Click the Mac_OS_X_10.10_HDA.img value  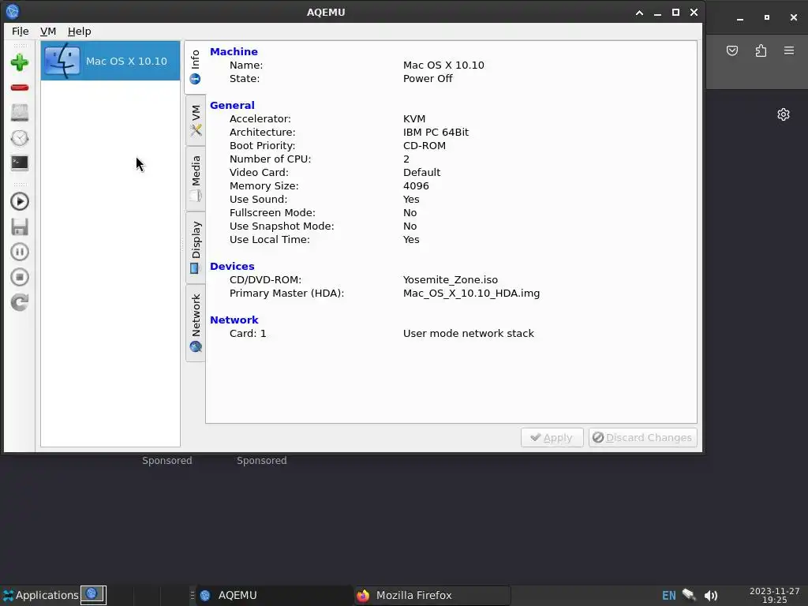click(472, 294)
